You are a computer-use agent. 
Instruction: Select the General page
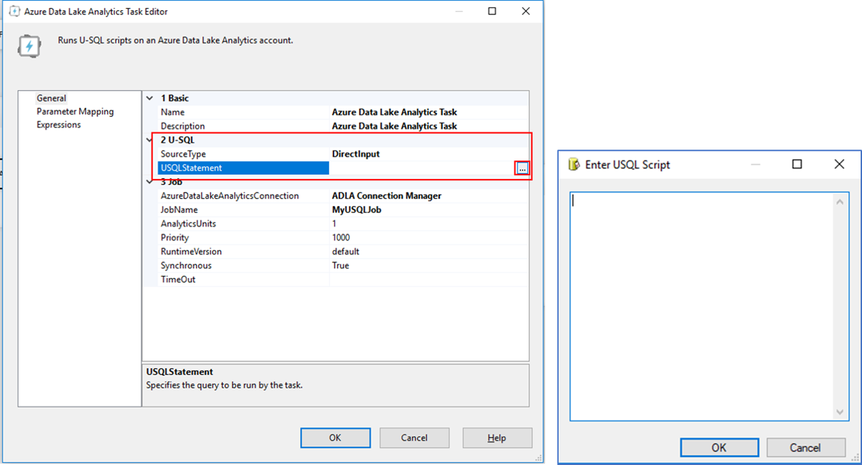point(52,98)
